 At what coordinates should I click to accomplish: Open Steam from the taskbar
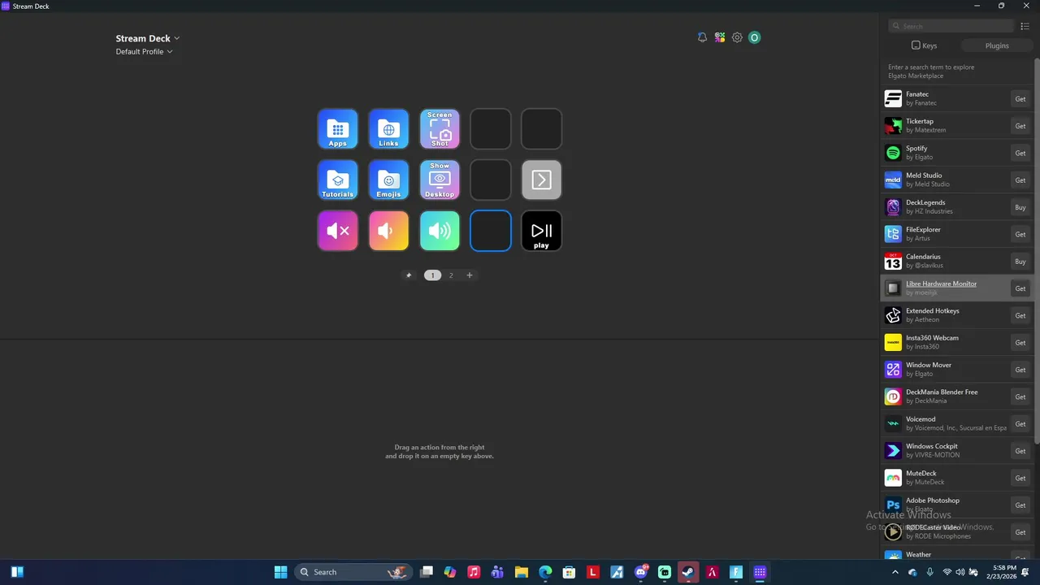coord(688,572)
